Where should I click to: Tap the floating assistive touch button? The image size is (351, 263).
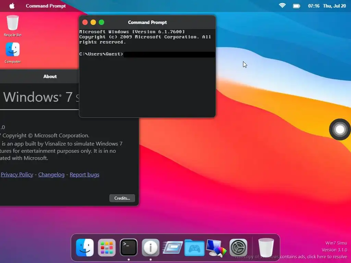point(340,129)
